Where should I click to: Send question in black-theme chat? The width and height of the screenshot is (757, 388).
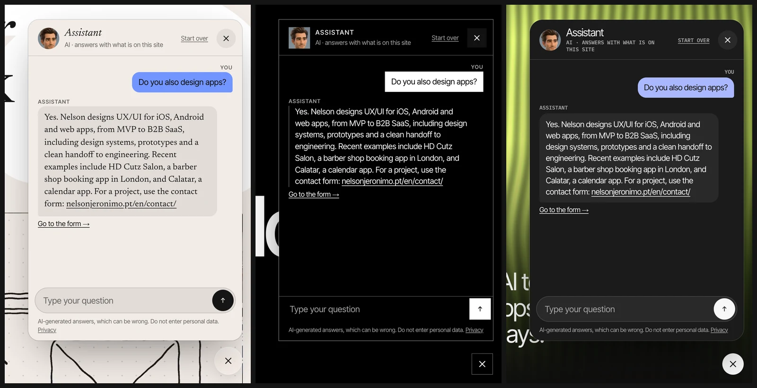point(480,309)
